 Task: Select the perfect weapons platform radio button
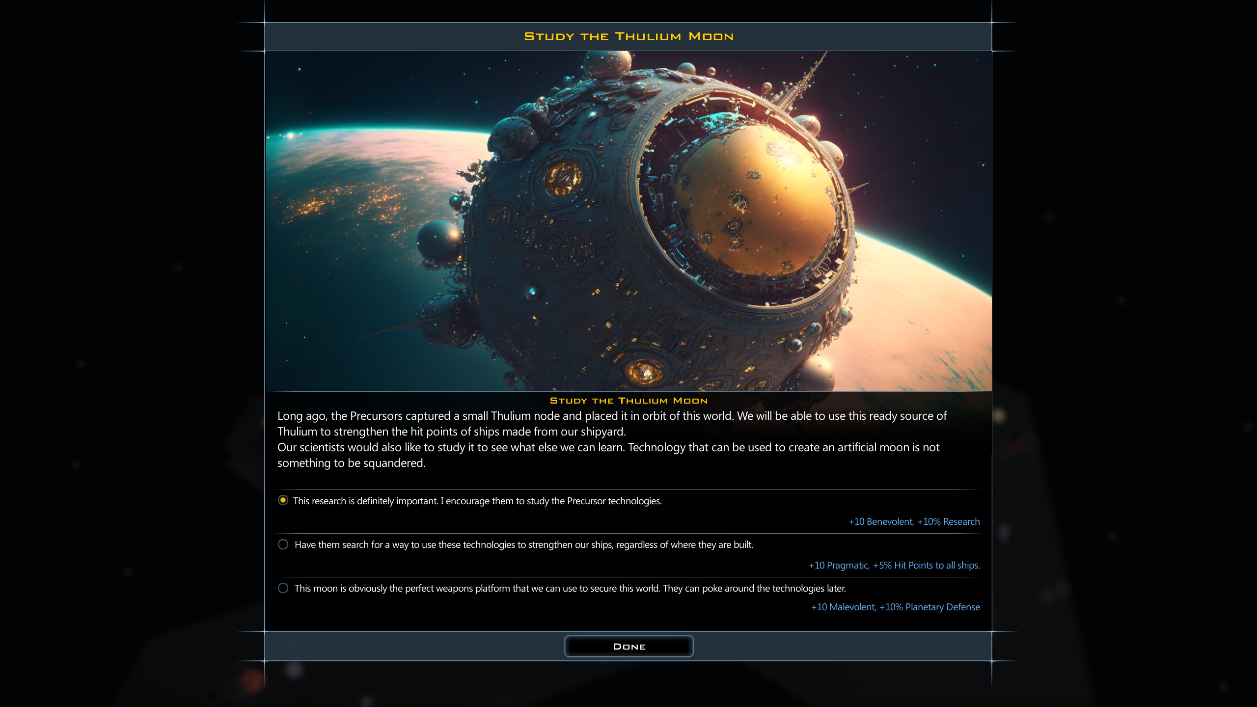coord(283,588)
